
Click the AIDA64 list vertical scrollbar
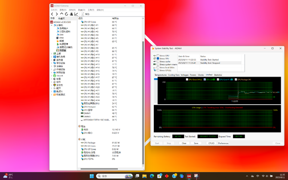click(x=143, y=103)
